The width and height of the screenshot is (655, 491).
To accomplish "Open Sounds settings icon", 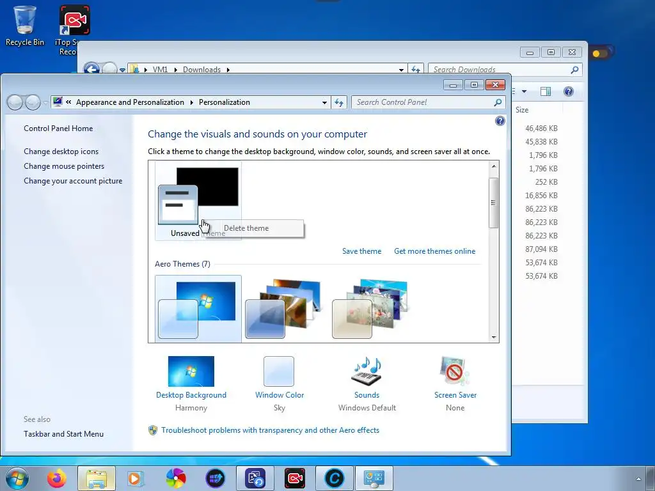I will coord(367,371).
